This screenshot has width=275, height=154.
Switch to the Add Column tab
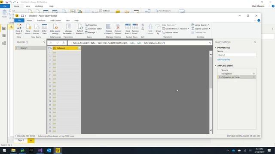pyautogui.click(x=55, y=21)
